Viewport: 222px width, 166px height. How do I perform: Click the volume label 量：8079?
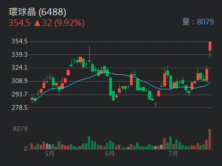click(x=198, y=22)
